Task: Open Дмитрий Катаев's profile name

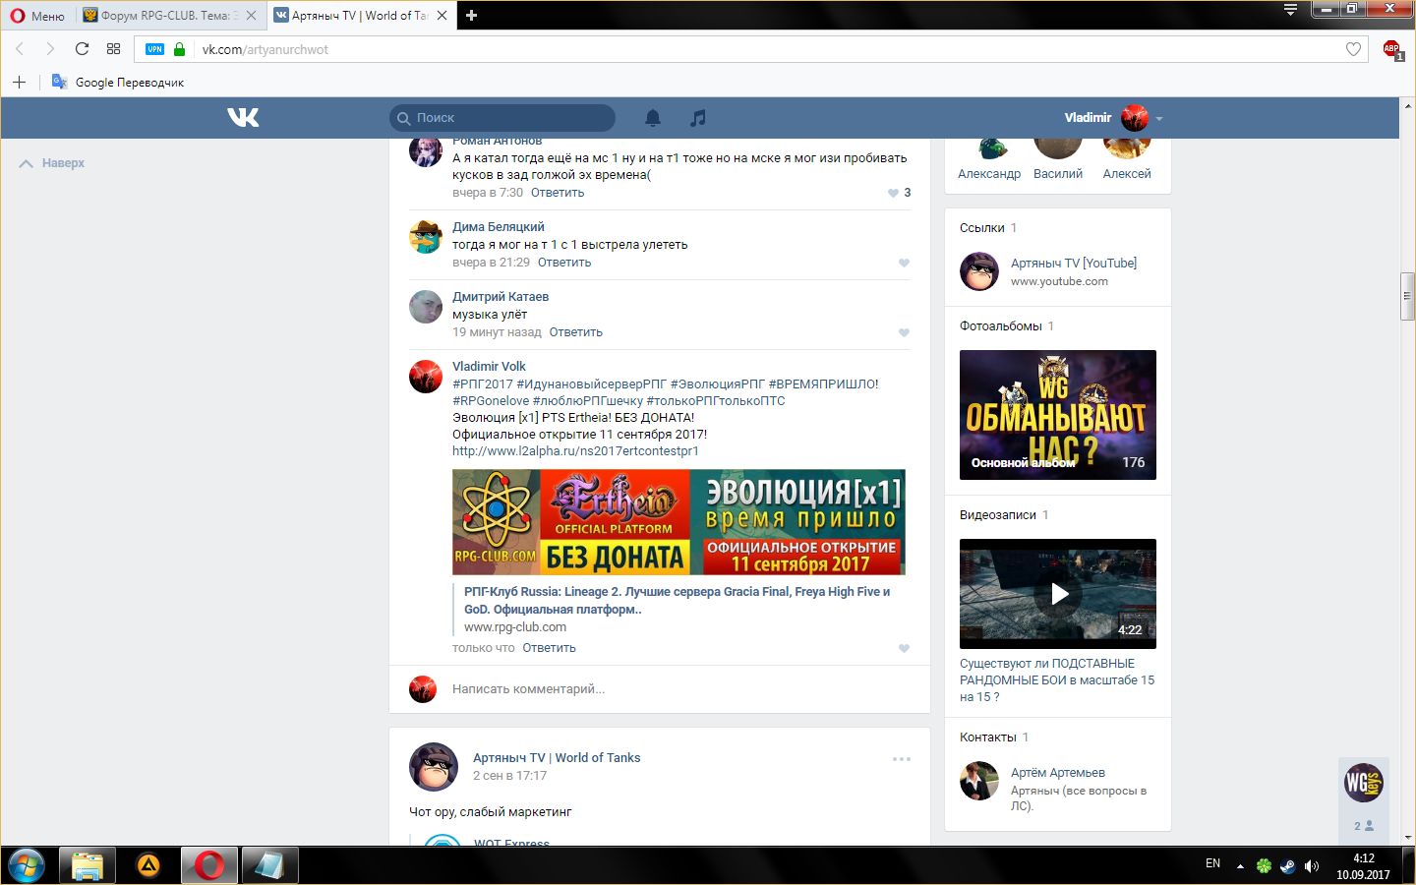Action: click(x=501, y=297)
